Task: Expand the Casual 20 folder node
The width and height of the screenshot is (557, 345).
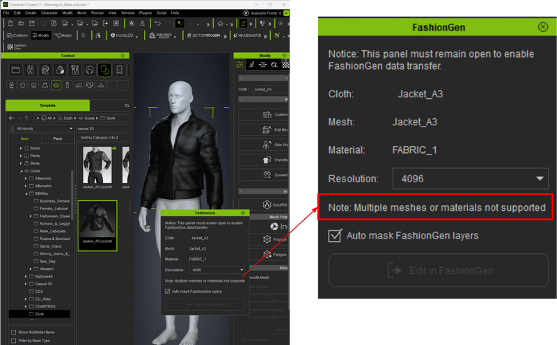Action: pos(26,284)
